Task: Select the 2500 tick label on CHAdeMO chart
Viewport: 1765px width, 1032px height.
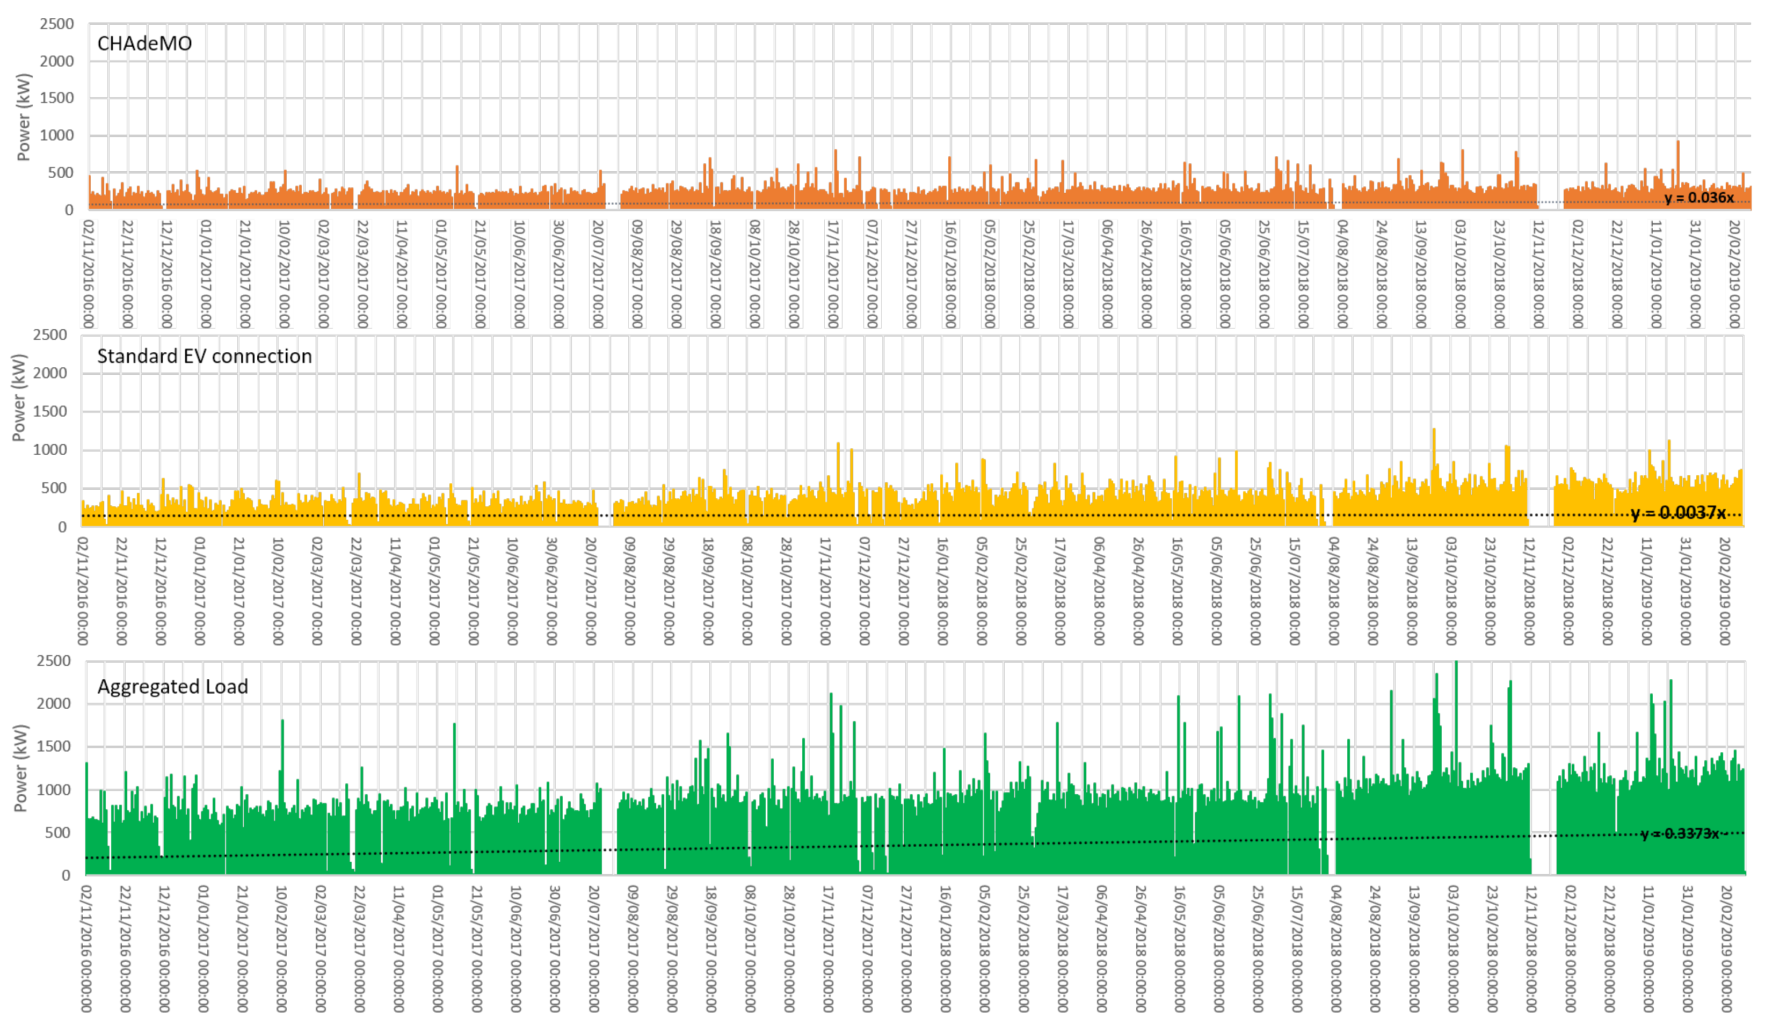Action: [57, 24]
